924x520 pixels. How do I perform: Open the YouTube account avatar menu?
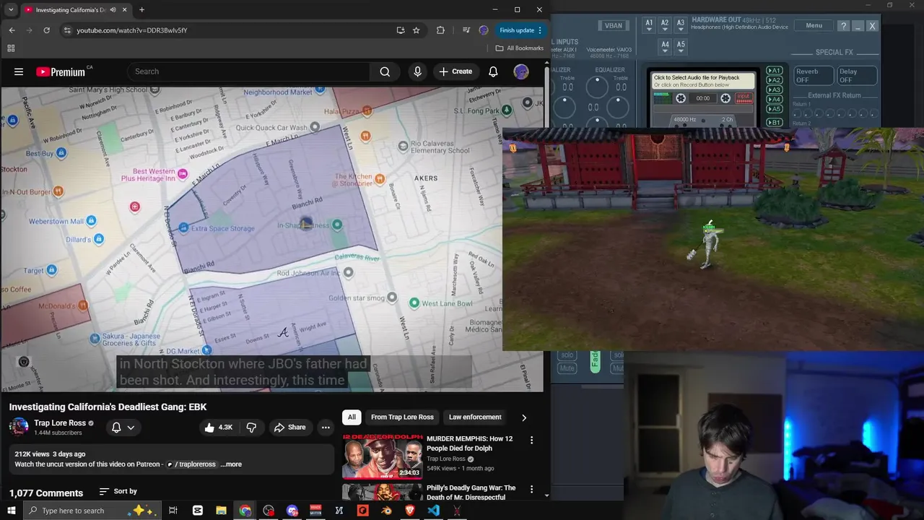pyautogui.click(x=520, y=71)
